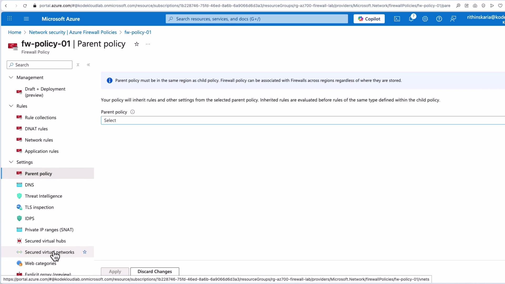Screen dimensions: 505x284
Task: Focus the global Search resources bar
Action: tap(257, 19)
